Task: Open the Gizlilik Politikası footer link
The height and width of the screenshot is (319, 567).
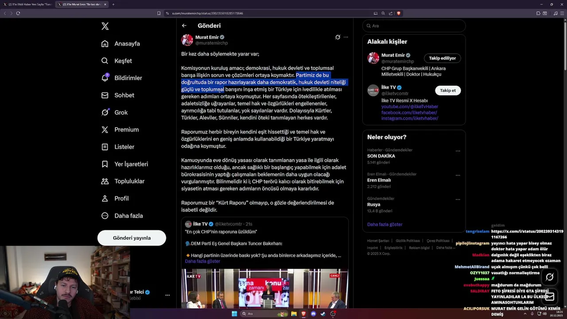Action: [x=408, y=241]
